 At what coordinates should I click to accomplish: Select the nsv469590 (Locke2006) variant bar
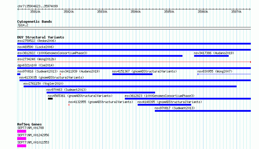tap(134, 50)
